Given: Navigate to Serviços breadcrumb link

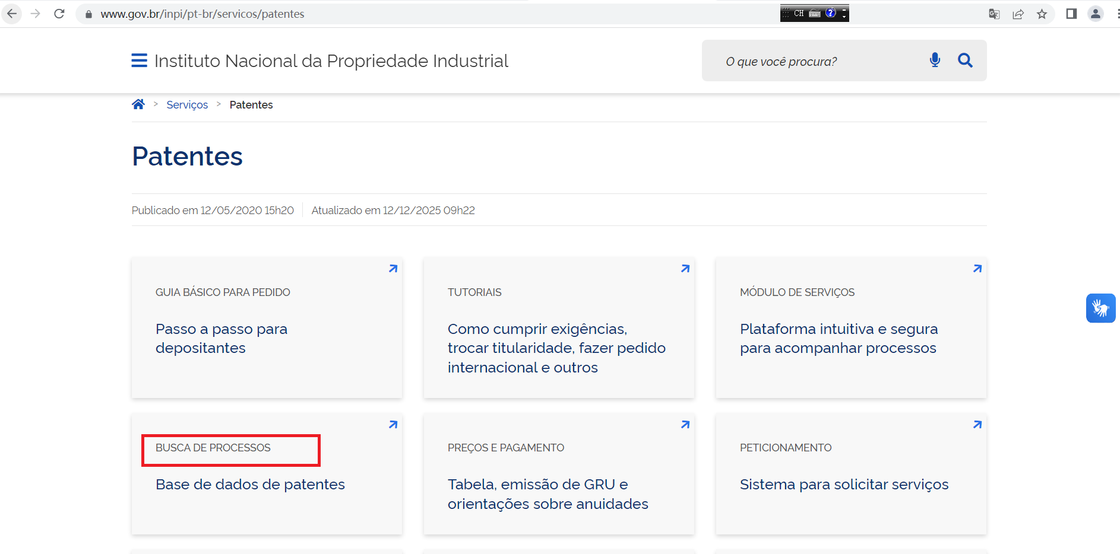Looking at the screenshot, I should coord(187,105).
